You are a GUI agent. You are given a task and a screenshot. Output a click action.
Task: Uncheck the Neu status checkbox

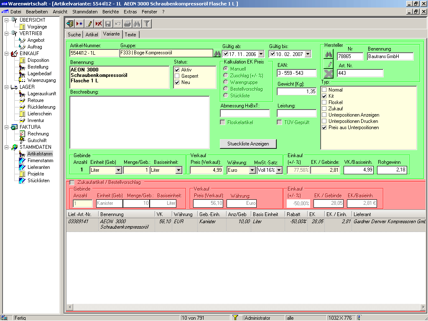(x=177, y=82)
